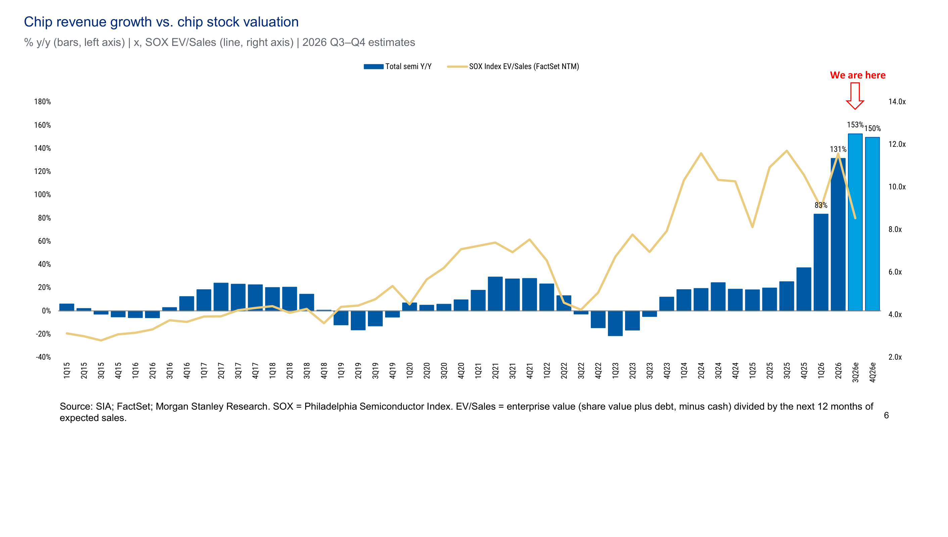The height and width of the screenshot is (537, 948).
Task: Click the '0%' left axis label
Action: click(x=46, y=311)
